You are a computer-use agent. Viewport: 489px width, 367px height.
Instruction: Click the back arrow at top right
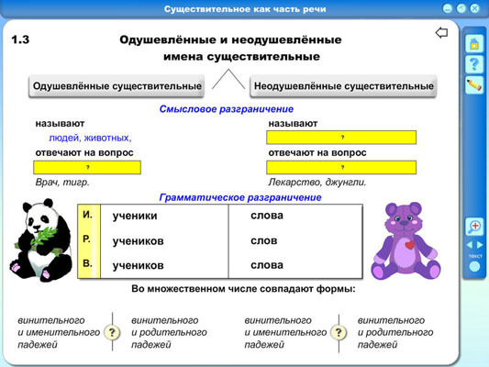[441, 32]
